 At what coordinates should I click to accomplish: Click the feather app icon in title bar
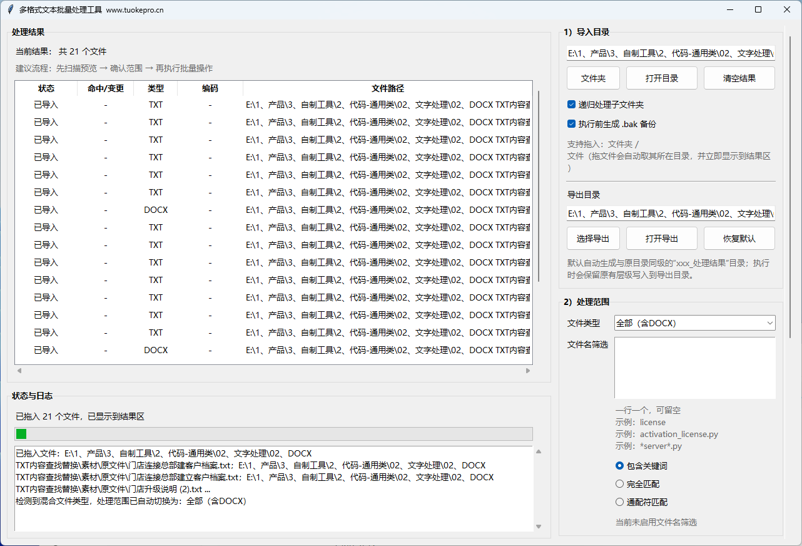[11, 9]
